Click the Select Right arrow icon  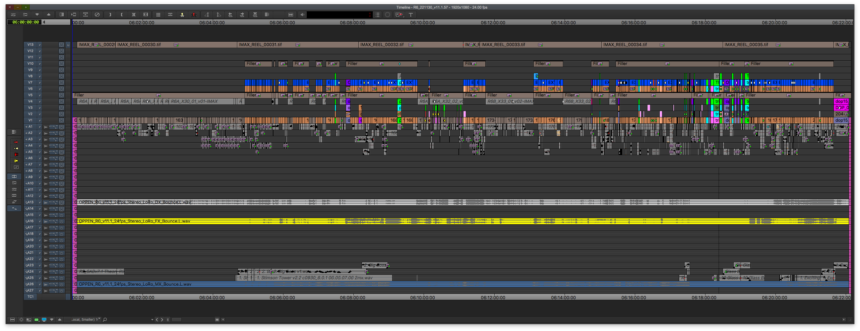click(242, 15)
